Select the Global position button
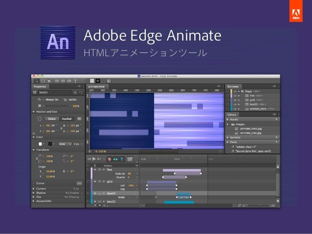 (52, 119)
